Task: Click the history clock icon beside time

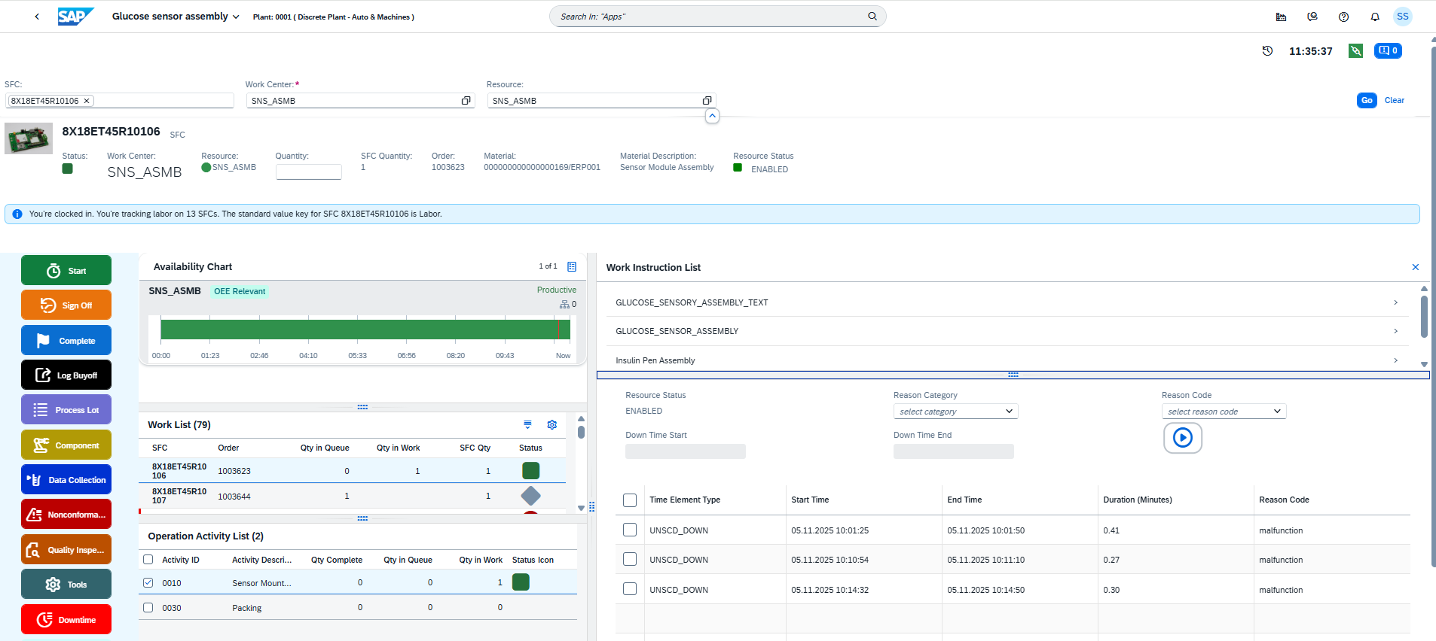Action: point(1267,51)
